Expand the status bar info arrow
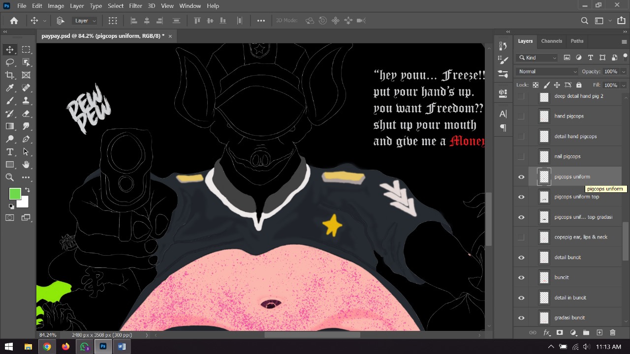 (146, 335)
